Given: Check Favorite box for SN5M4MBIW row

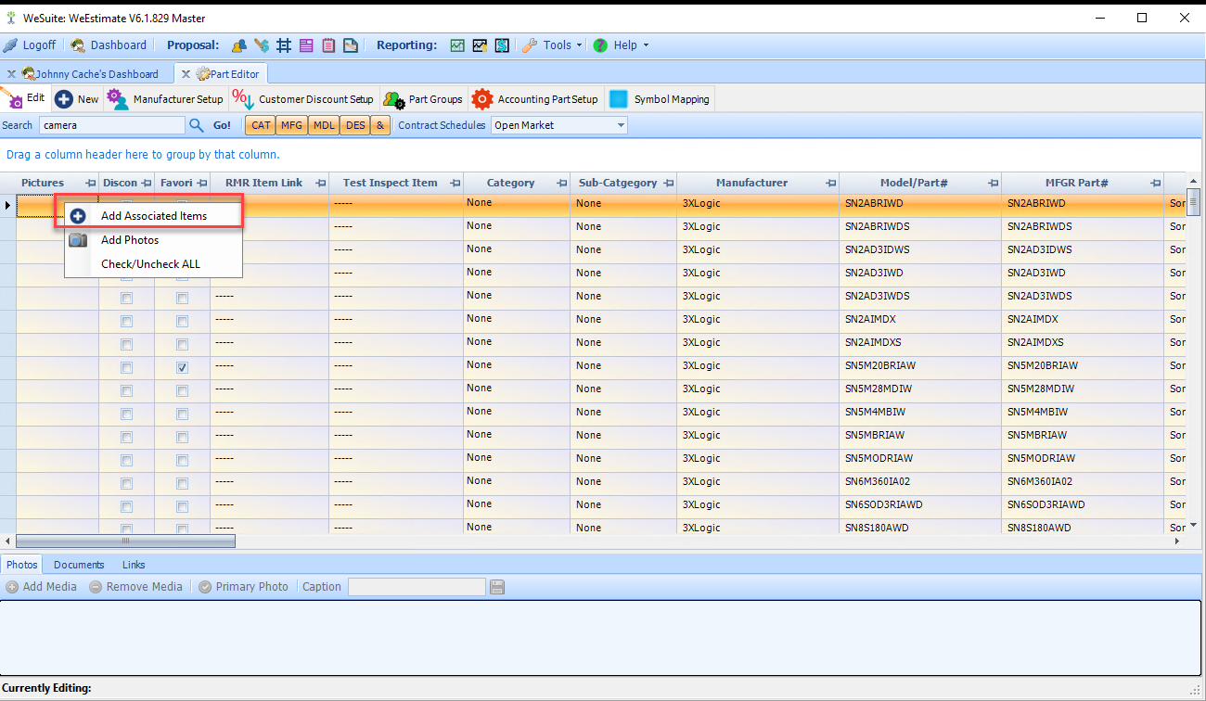Looking at the screenshot, I should pyautogui.click(x=182, y=414).
